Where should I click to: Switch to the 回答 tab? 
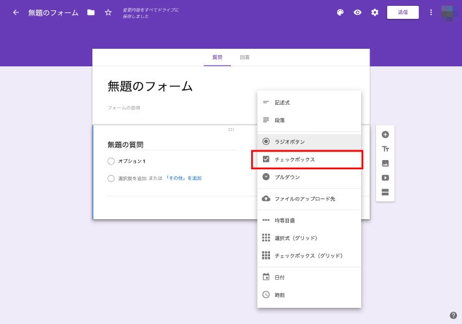245,57
